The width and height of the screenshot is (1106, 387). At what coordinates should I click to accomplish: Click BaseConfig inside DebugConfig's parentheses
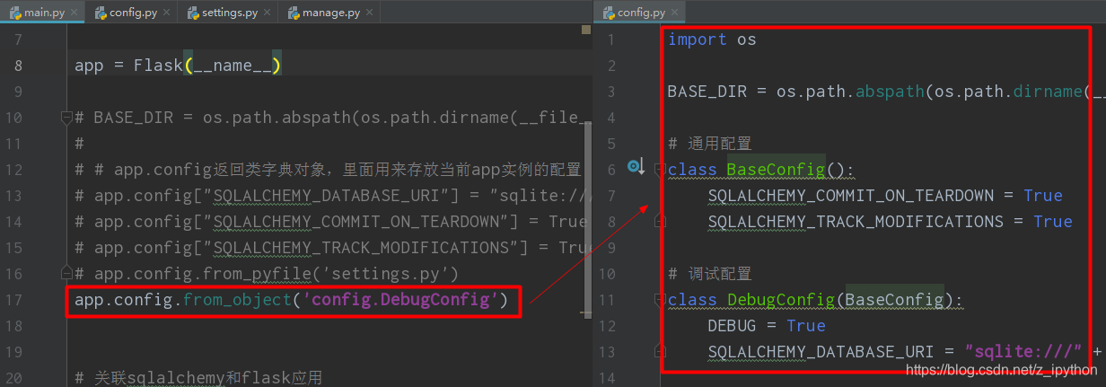pyautogui.click(x=894, y=299)
